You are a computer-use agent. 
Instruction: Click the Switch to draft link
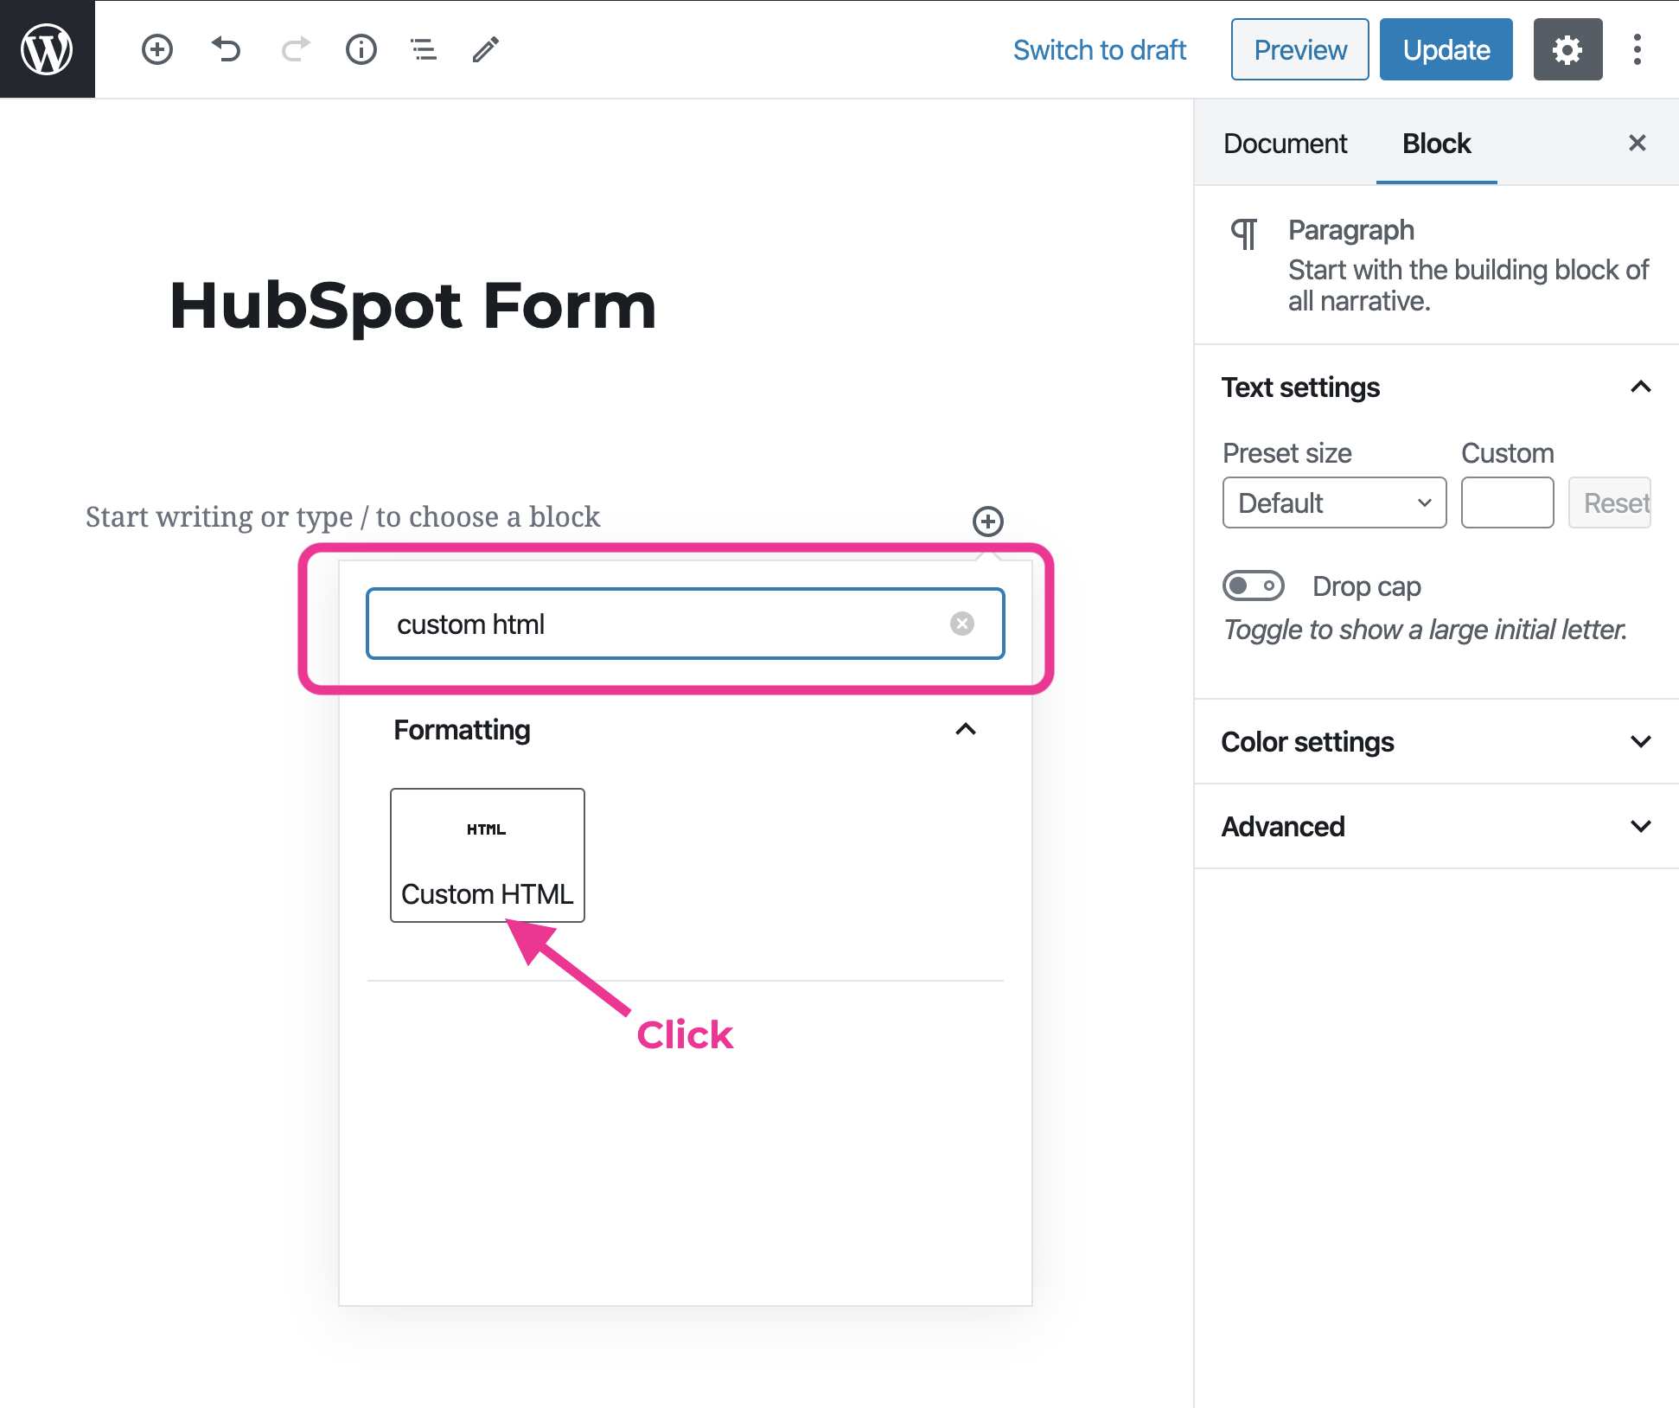coord(1099,50)
